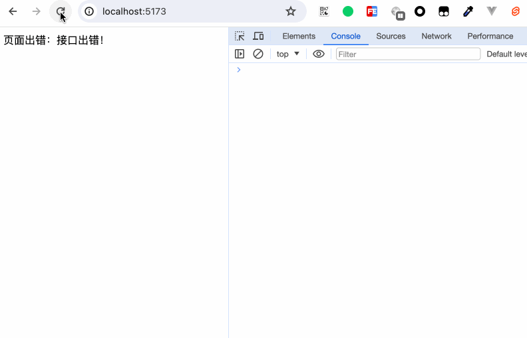Activate the eyedropper color picker extension
The height and width of the screenshot is (338, 527).
468,11
